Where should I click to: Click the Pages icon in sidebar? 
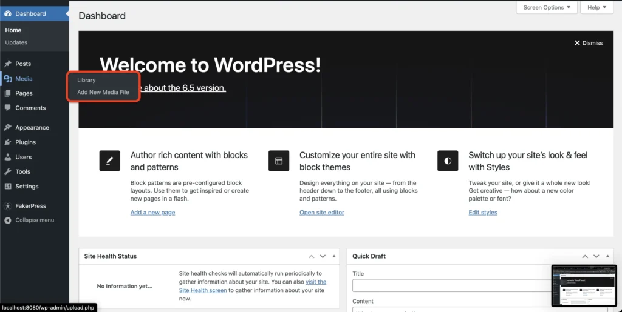click(8, 93)
